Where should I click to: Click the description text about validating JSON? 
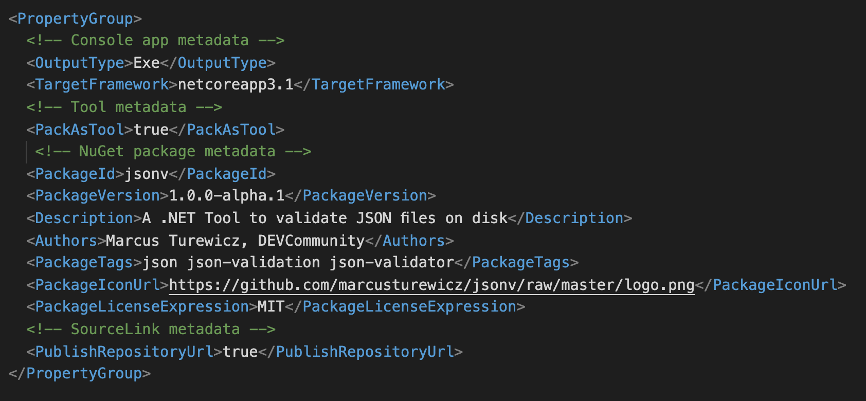[x=325, y=218]
